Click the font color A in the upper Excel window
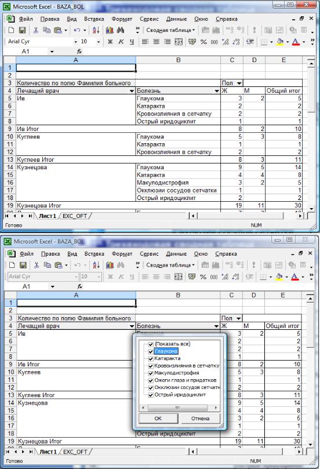 (296, 42)
